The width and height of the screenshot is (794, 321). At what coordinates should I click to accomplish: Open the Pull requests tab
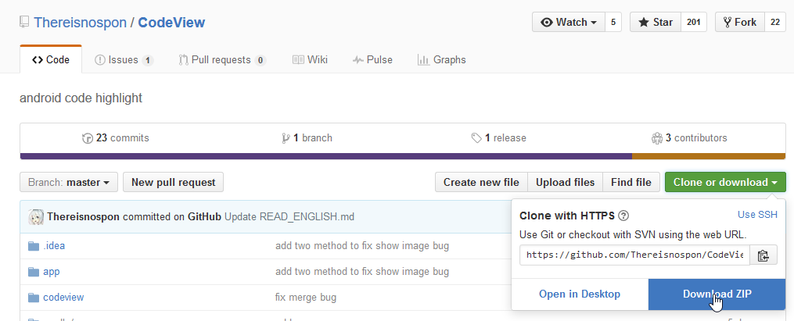[x=221, y=59]
